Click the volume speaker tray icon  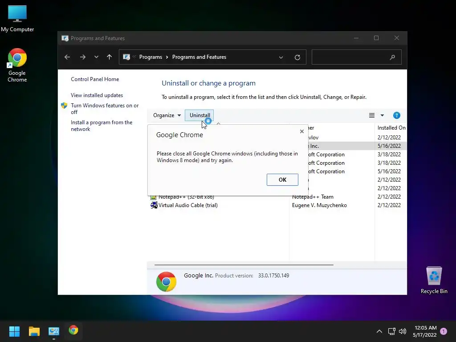403,331
